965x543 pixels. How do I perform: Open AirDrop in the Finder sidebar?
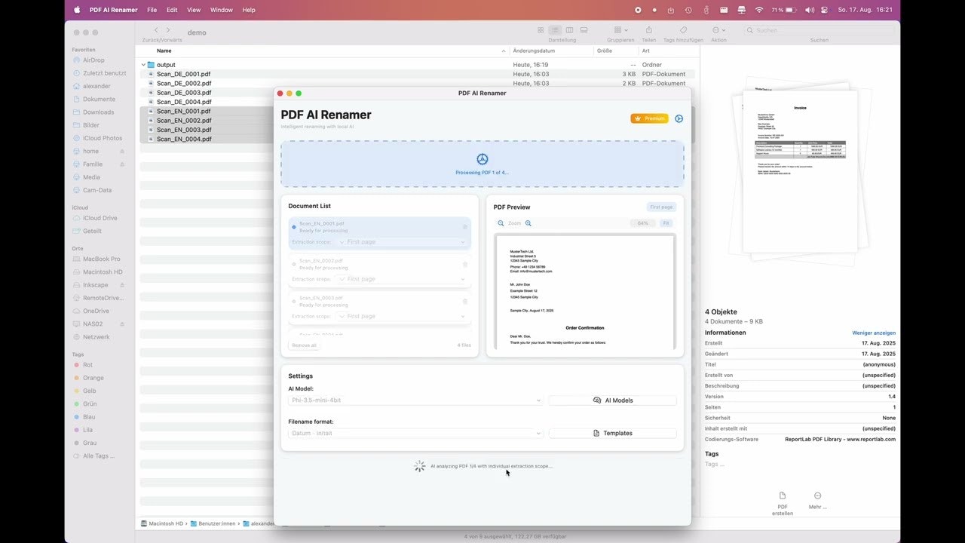click(93, 60)
